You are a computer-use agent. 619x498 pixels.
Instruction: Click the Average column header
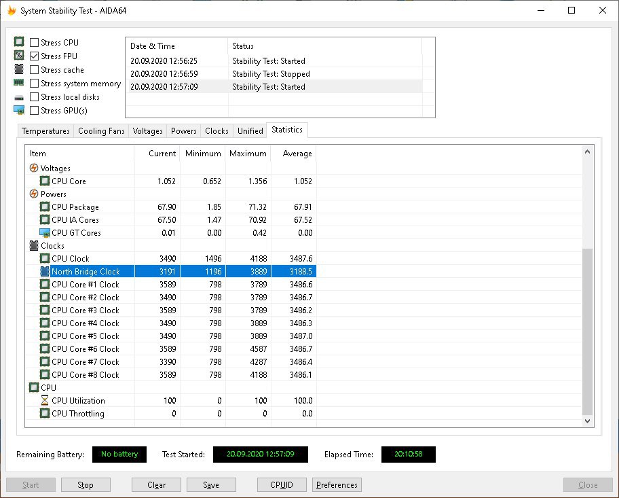[293, 154]
